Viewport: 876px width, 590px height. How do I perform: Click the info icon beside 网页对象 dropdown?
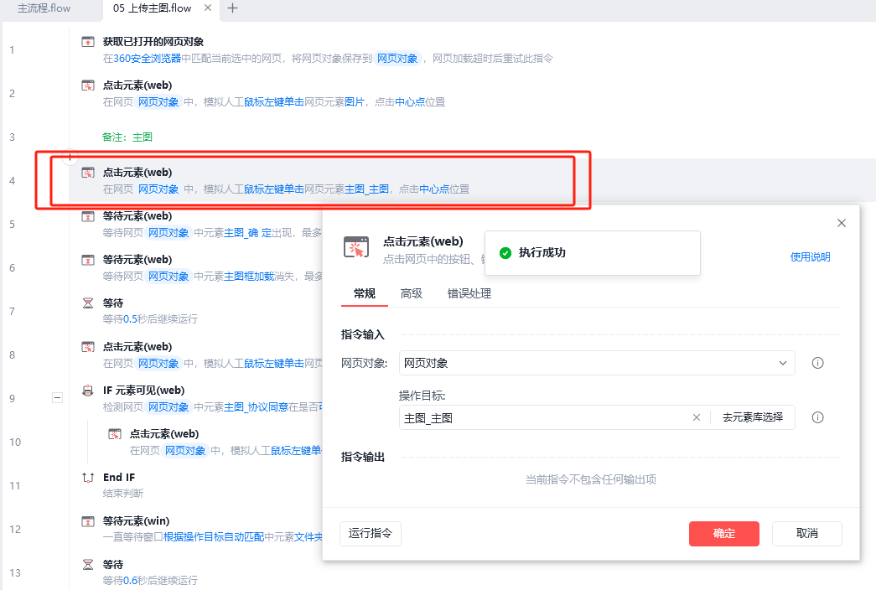[x=817, y=363]
